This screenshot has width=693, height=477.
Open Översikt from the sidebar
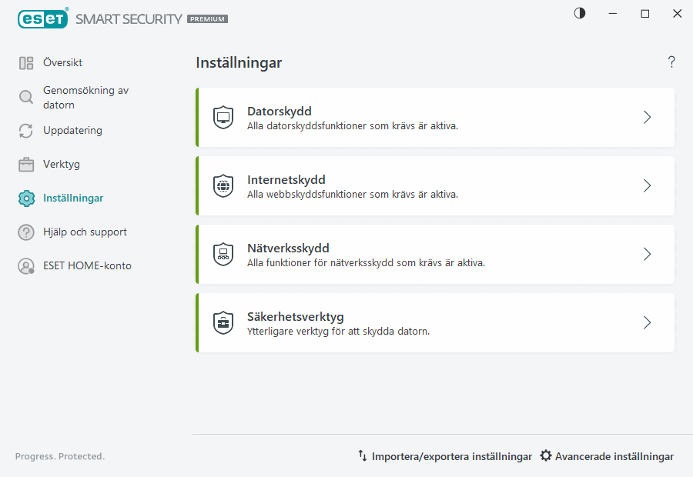coord(63,62)
